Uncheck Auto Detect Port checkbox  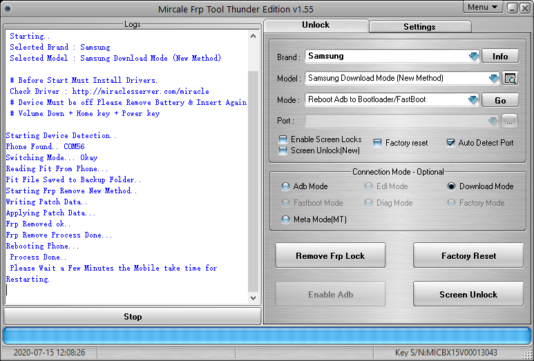[x=450, y=143]
